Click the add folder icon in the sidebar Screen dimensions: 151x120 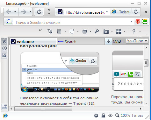click(x=4, y=107)
